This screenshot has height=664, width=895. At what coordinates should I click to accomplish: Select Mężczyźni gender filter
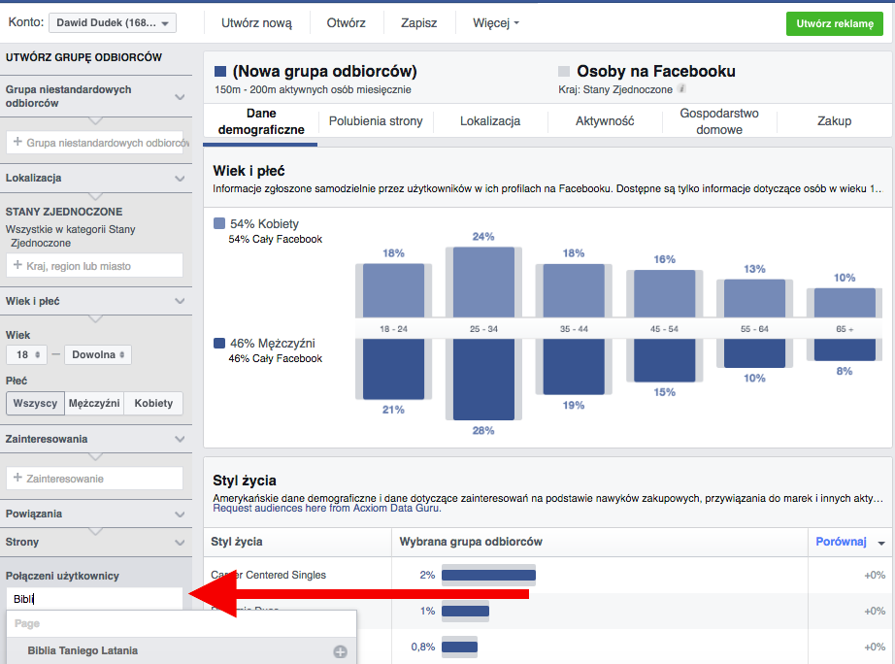[x=94, y=404]
